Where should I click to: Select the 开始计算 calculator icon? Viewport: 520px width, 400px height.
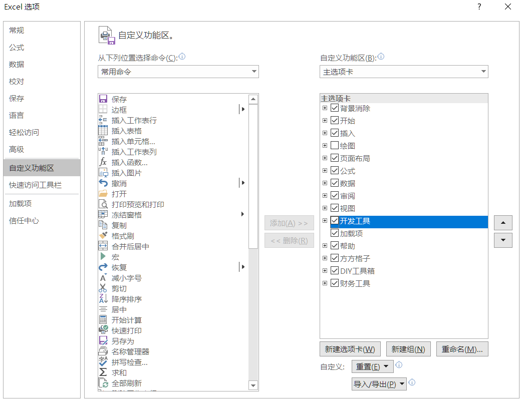click(103, 320)
